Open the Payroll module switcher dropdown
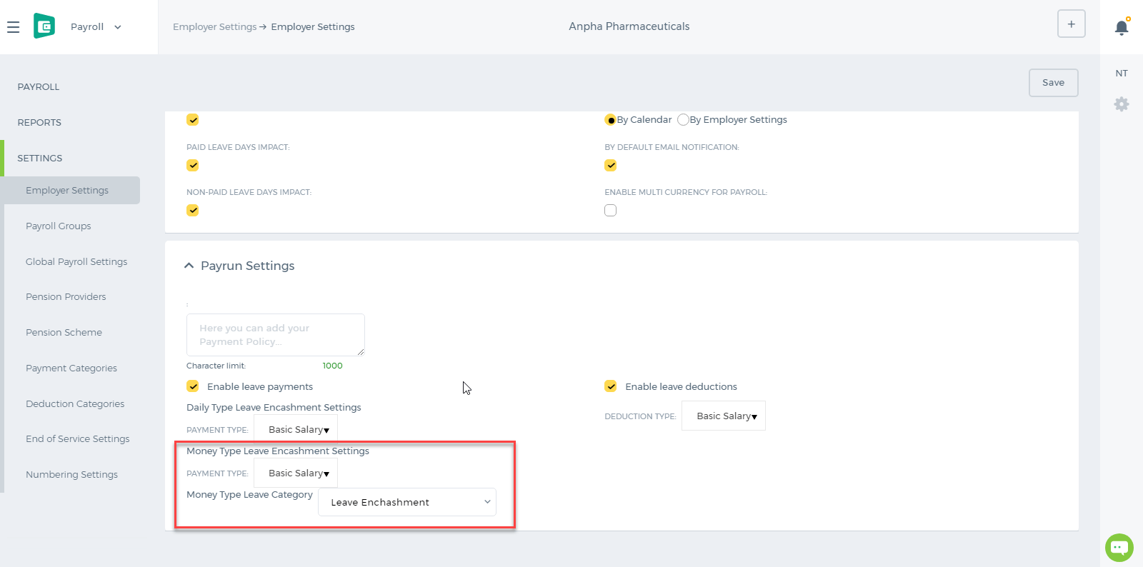This screenshot has height=567, width=1143. (96, 27)
